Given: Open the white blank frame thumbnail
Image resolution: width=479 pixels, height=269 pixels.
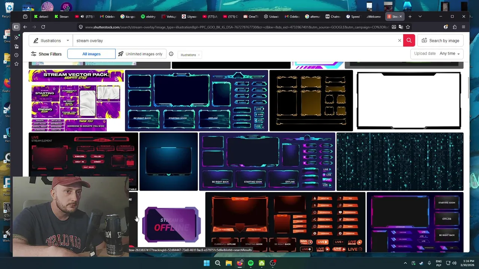Looking at the screenshot, I should [x=409, y=101].
